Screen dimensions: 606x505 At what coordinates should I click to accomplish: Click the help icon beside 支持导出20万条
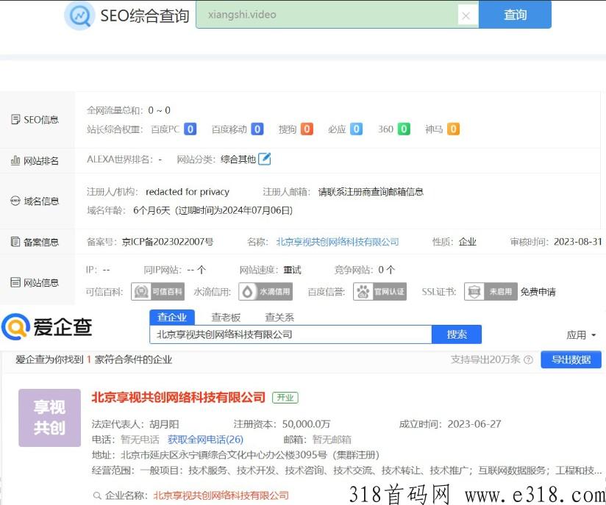[x=528, y=360]
